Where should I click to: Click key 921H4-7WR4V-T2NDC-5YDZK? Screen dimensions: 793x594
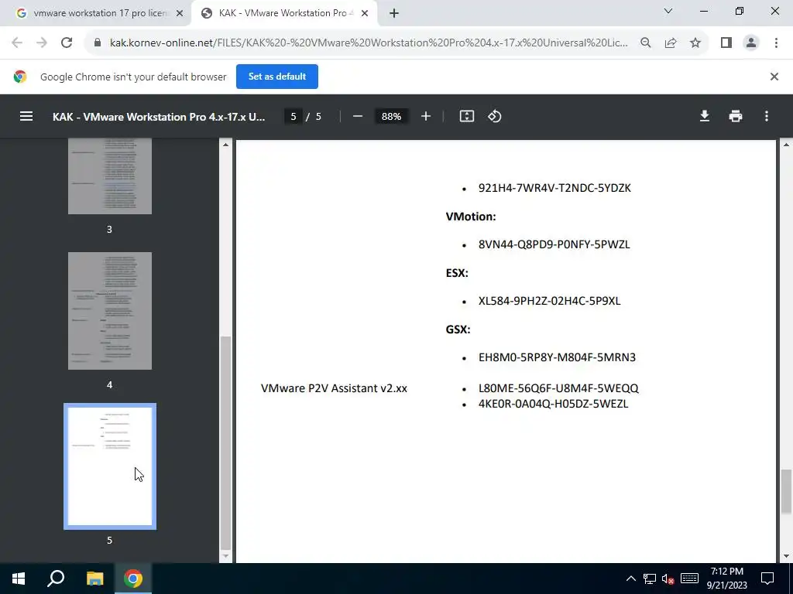[554, 188]
